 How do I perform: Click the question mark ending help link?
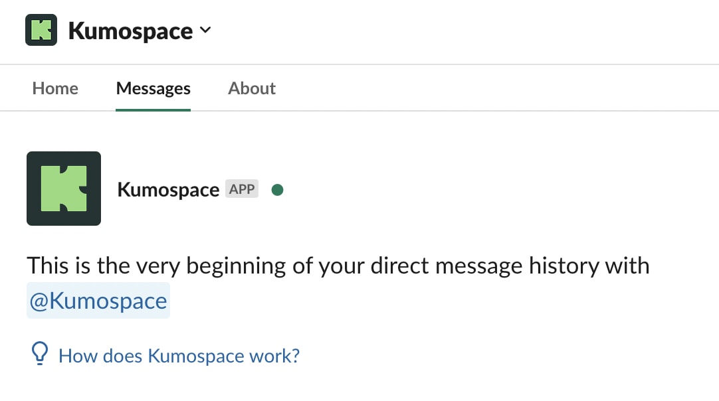click(x=295, y=356)
